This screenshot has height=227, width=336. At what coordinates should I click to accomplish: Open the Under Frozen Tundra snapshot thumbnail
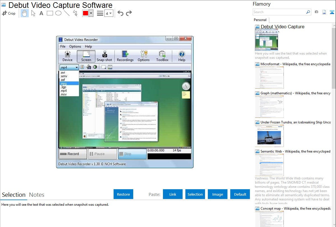coord(269,136)
